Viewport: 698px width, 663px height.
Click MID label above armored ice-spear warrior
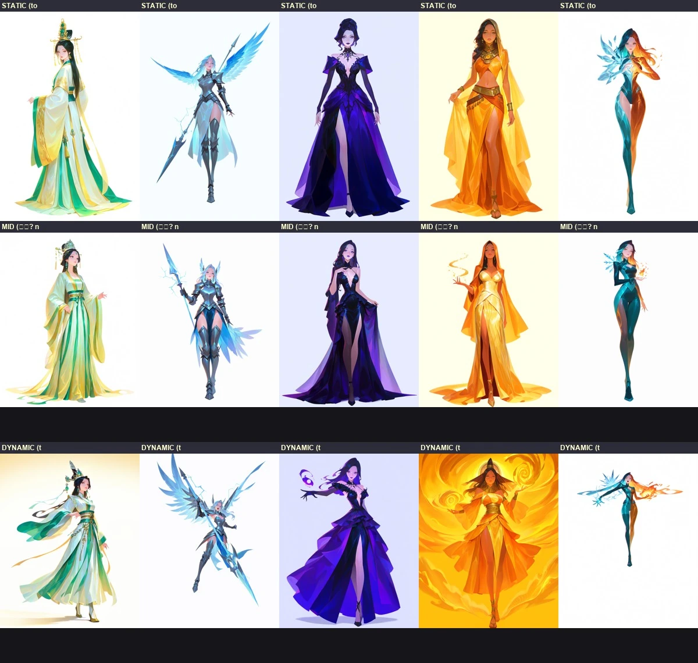pyautogui.click(x=160, y=227)
